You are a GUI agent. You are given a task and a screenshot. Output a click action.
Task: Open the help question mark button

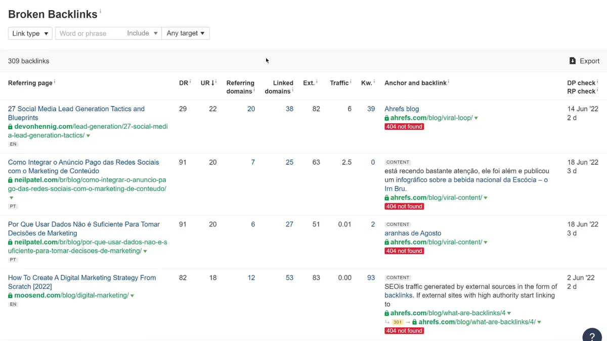[x=592, y=336]
